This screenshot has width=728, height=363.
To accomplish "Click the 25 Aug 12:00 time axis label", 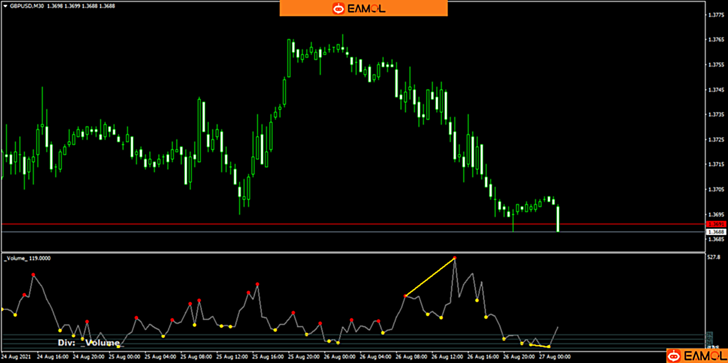I will click(x=232, y=356).
